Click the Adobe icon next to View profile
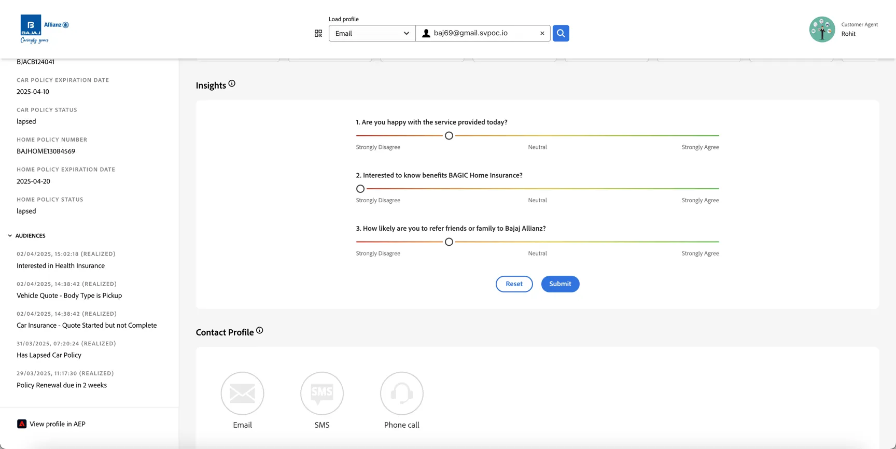This screenshot has width=896, height=449. click(x=22, y=424)
